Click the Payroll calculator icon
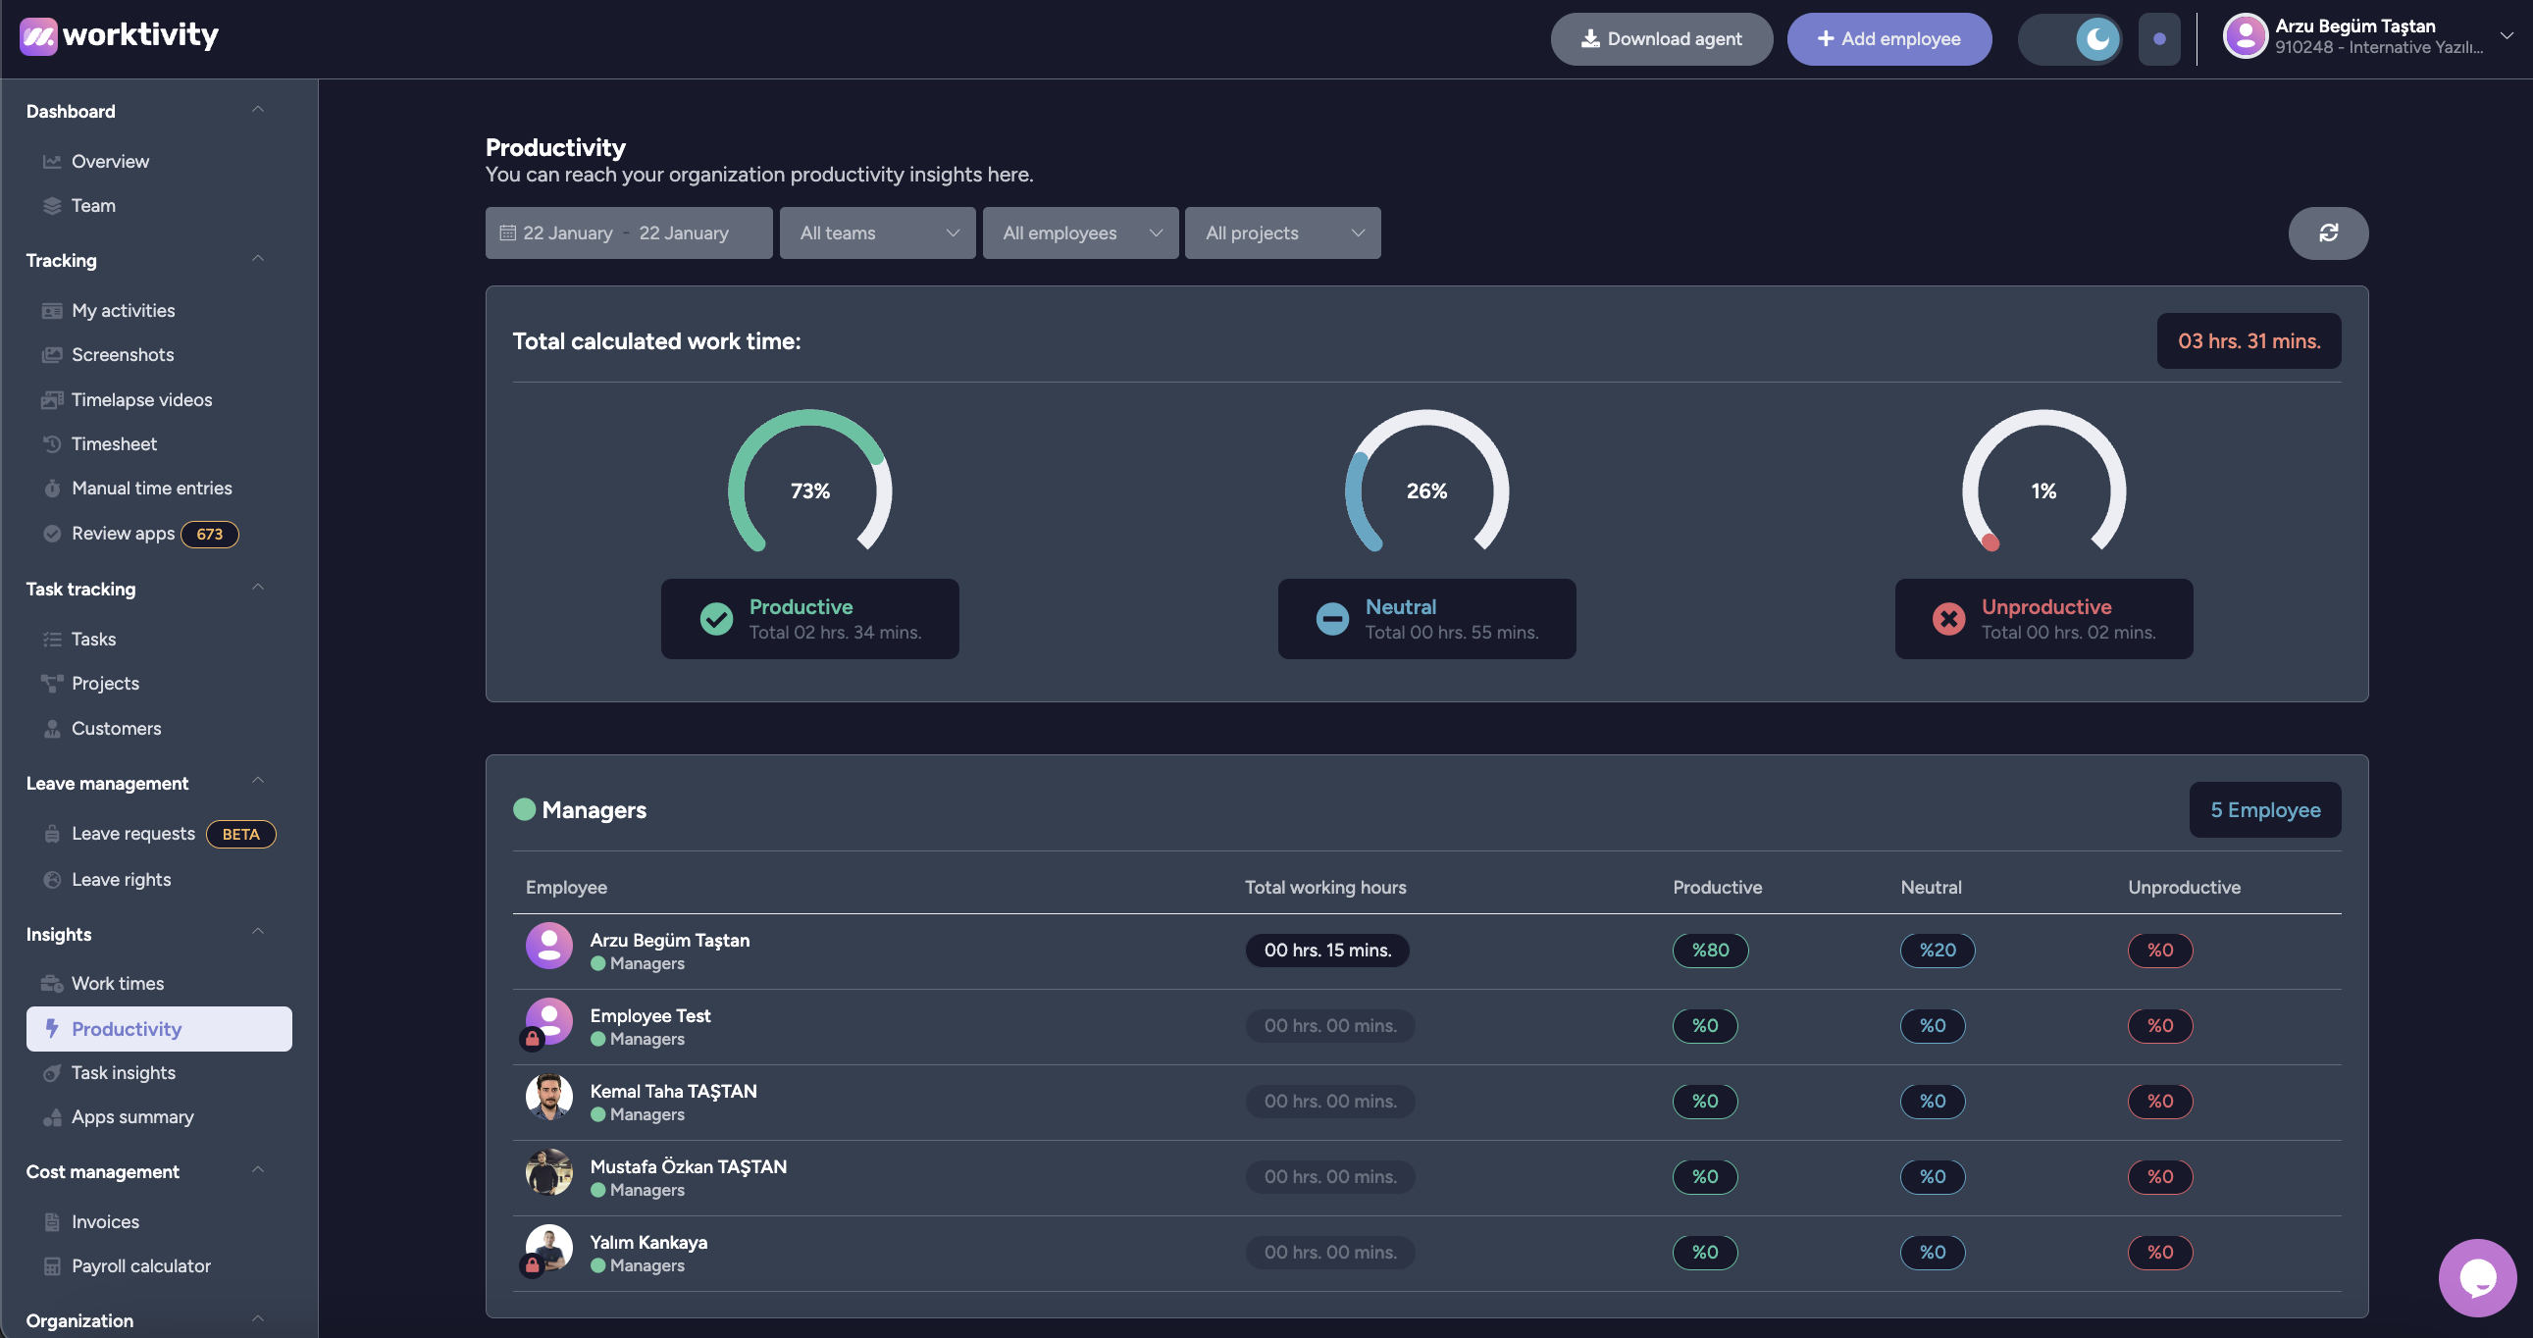Viewport: 2533px width, 1338px height. [52, 1266]
